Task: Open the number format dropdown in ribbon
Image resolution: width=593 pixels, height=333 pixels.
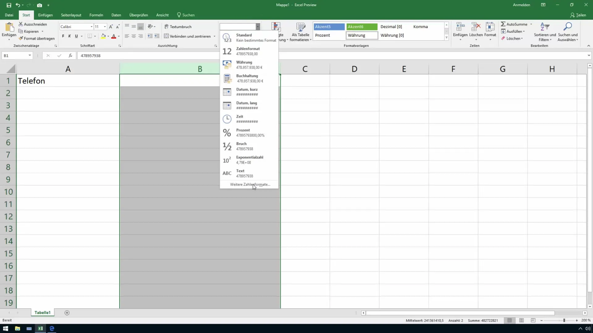Action: tap(258, 26)
